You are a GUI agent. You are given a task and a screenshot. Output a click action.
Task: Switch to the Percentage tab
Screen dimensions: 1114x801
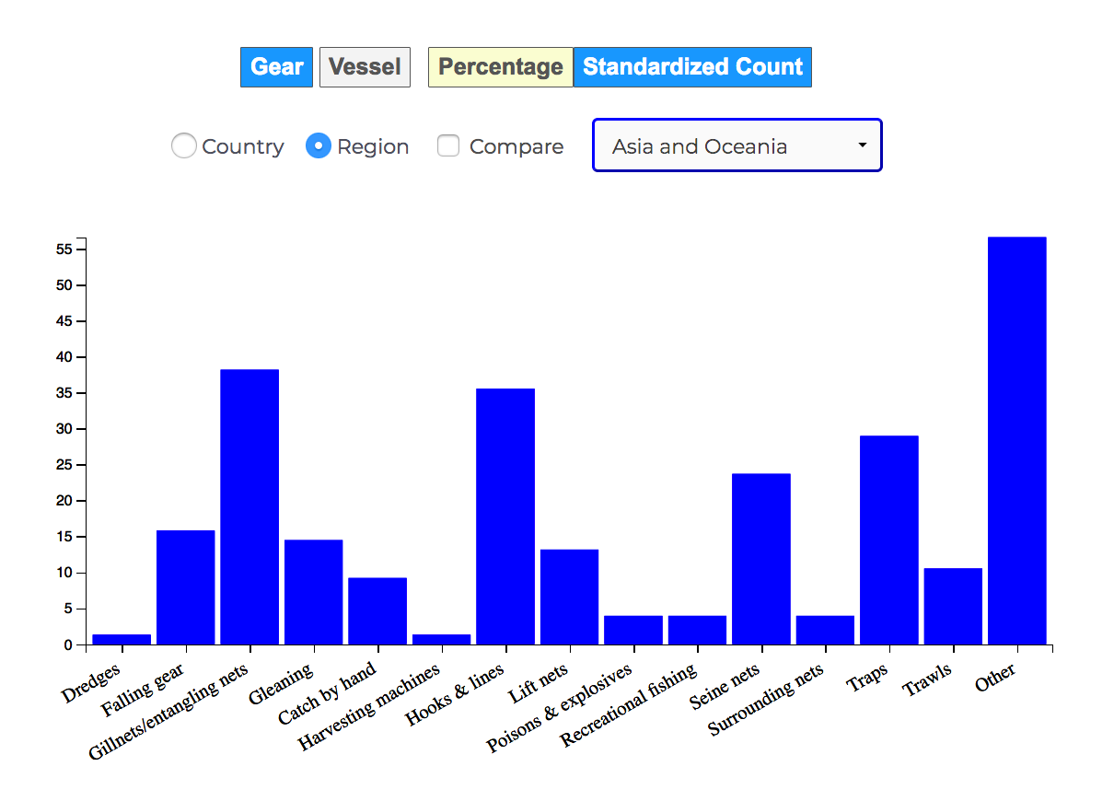click(500, 67)
